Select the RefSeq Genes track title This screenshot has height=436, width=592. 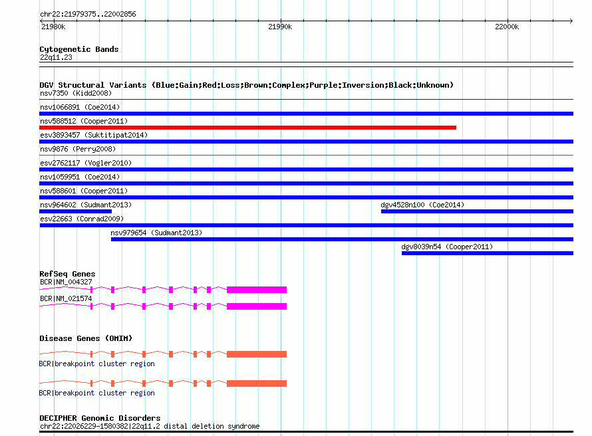[x=67, y=274]
